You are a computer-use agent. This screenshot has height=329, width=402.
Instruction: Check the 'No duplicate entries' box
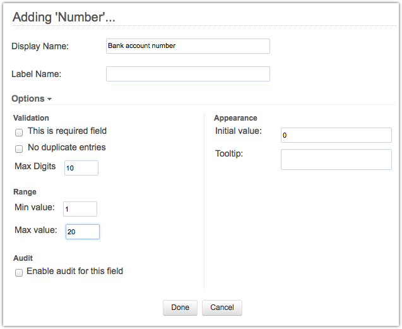coord(19,148)
